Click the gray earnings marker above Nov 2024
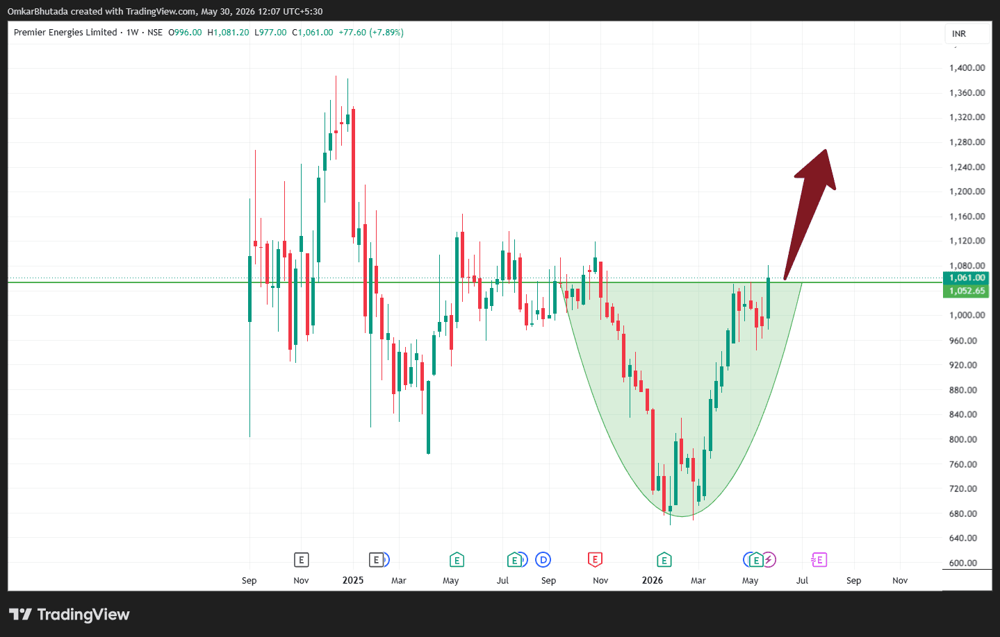The image size is (1000, 637). pos(301,559)
